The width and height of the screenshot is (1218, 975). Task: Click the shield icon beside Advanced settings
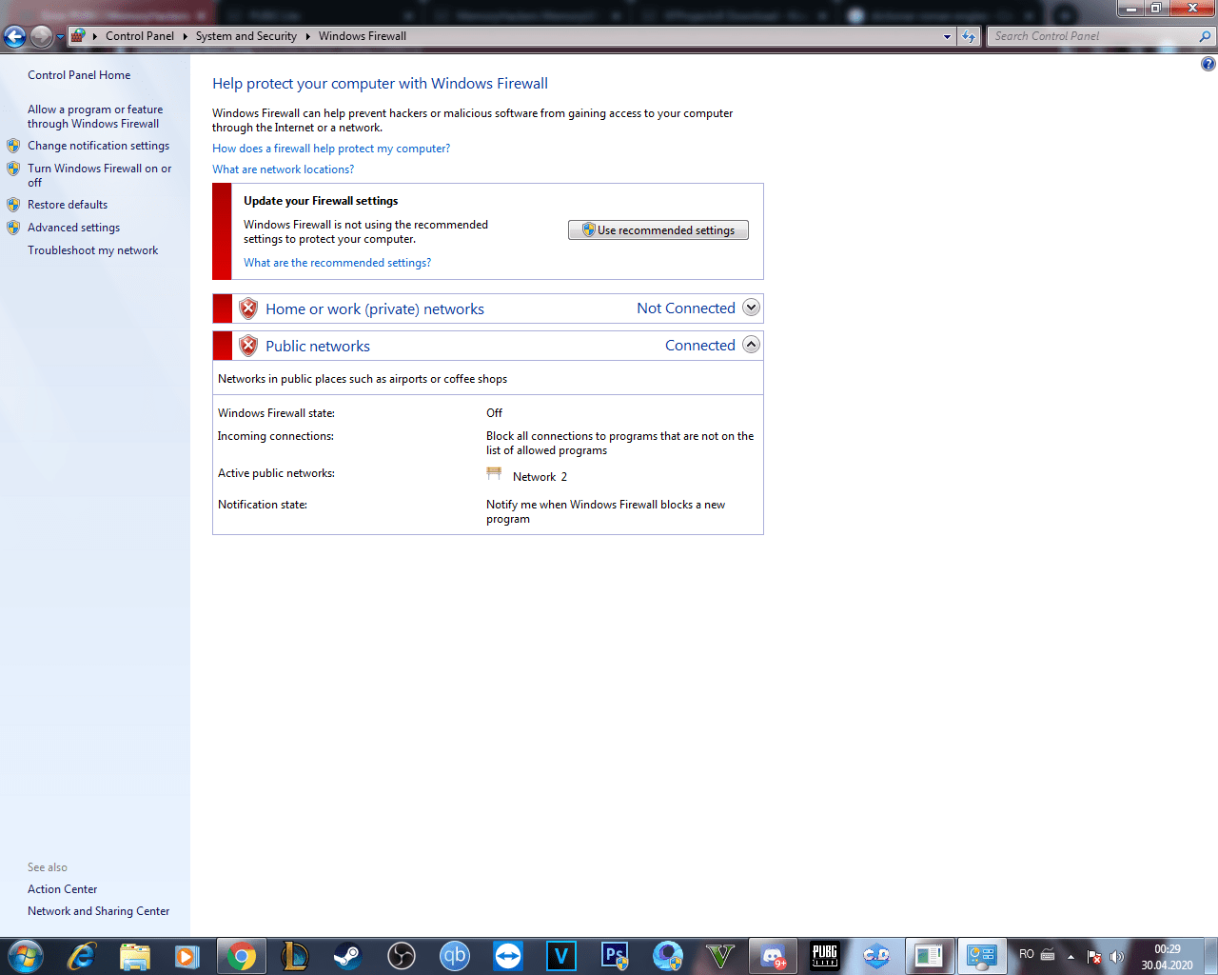click(13, 228)
